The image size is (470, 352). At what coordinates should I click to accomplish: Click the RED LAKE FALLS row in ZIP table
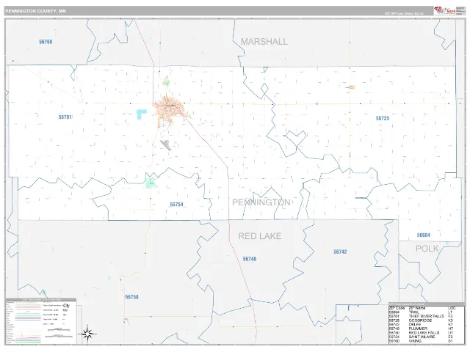pyautogui.click(x=422, y=333)
